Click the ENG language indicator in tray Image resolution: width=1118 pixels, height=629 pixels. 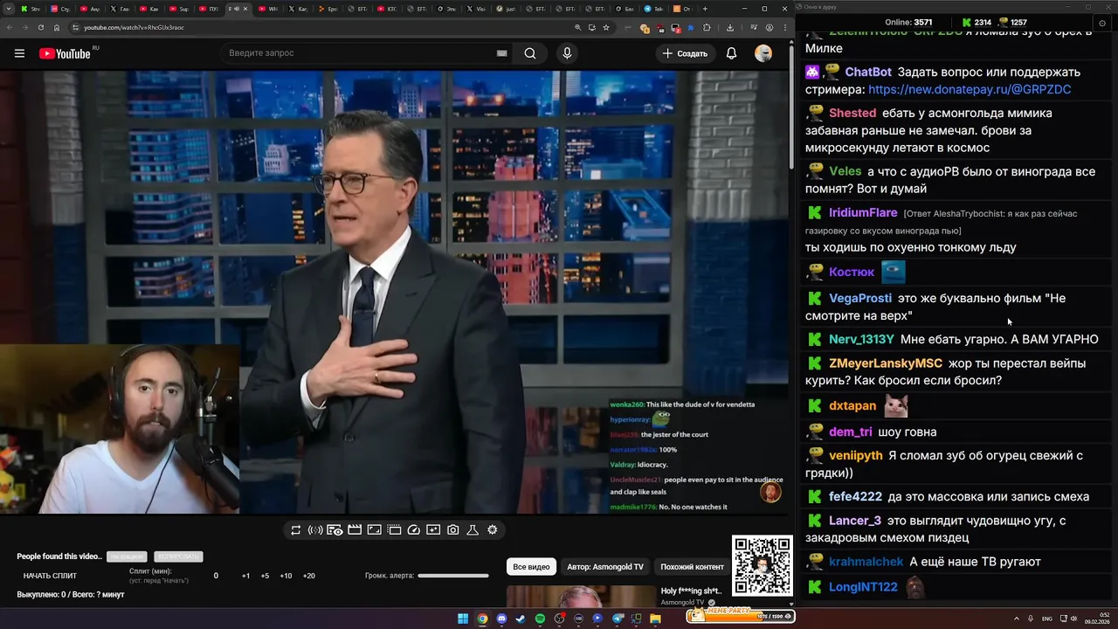(1047, 619)
